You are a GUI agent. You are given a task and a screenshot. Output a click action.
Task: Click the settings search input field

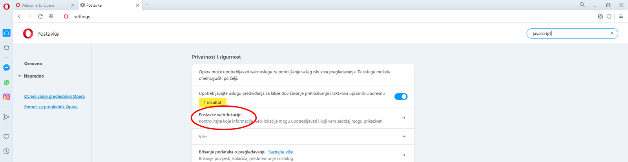(x=567, y=34)
